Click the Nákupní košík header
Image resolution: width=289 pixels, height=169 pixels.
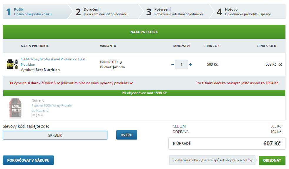pos(144,32)
